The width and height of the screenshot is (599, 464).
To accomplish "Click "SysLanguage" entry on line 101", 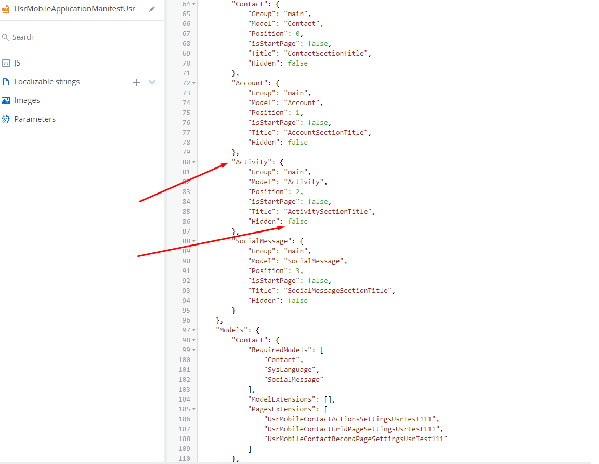I will 290,370.
